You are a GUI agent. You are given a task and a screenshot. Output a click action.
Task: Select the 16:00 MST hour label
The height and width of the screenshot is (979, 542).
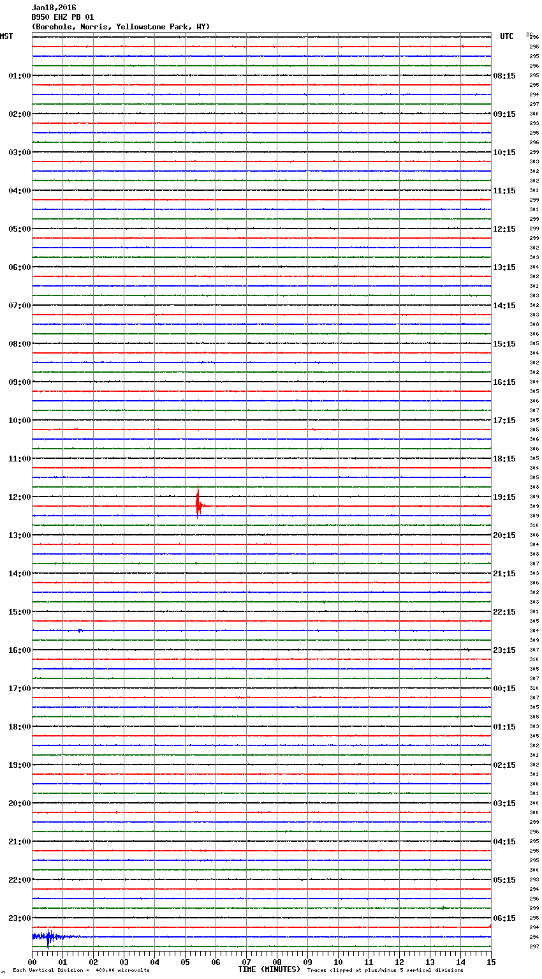(x=20, y=650)
